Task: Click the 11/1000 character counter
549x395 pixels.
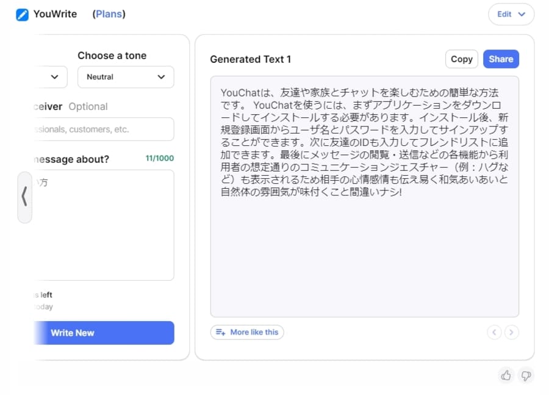Action: (x=160, y=158)
